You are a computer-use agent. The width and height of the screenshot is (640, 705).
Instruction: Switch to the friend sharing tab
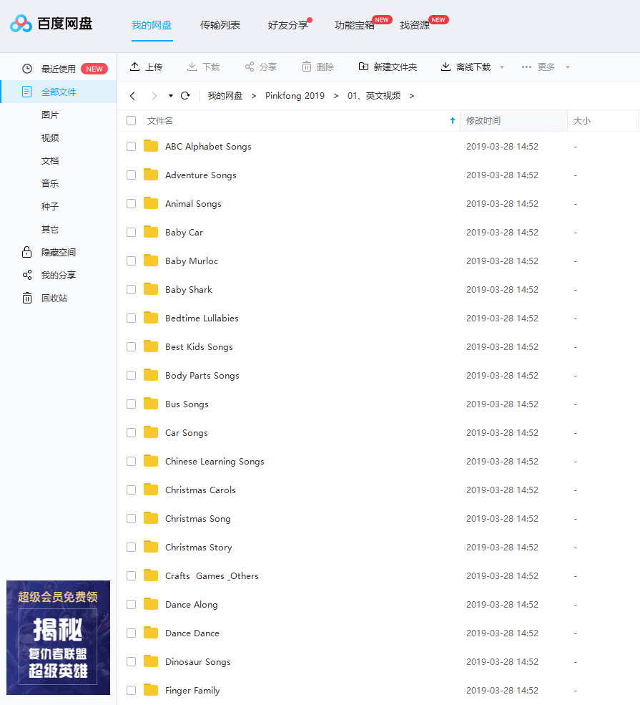287,25
